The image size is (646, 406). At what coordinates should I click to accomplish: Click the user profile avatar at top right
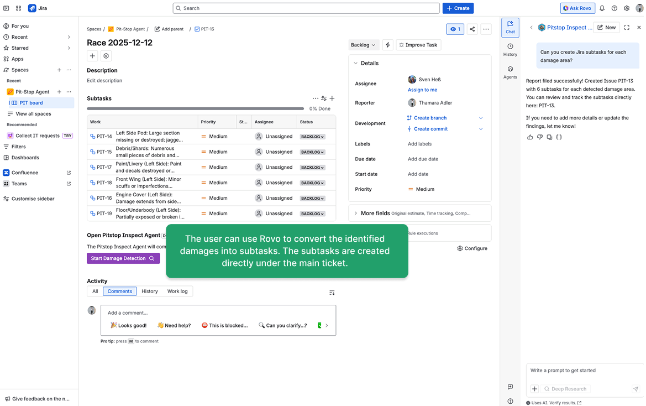pyautogui.click(x=639, y=8)
